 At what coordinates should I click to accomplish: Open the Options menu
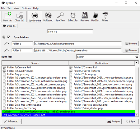26,8
